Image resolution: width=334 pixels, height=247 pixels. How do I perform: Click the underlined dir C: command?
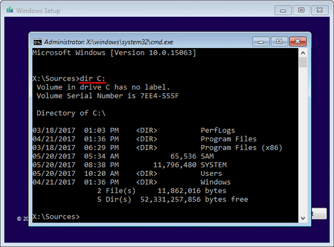[x=94, y=78]
